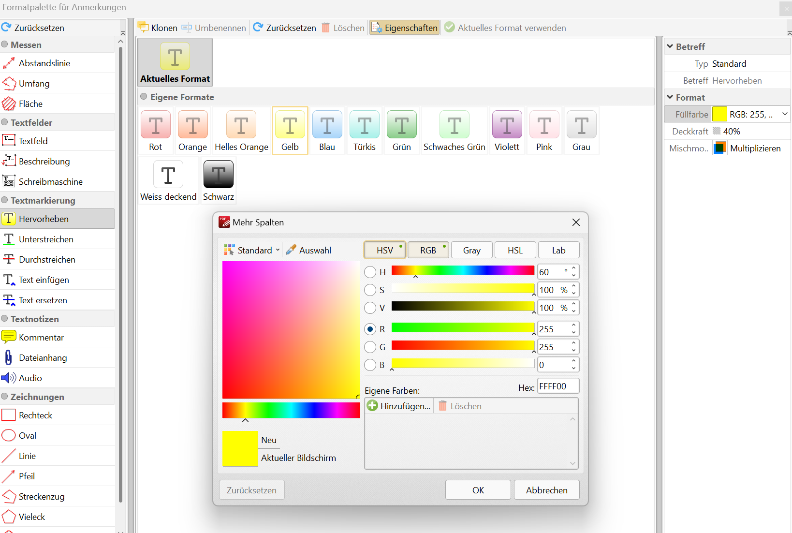Switch to the Gray color model tab
The height and width of the screenshot is (533, 792).
[x=472, y=250]
